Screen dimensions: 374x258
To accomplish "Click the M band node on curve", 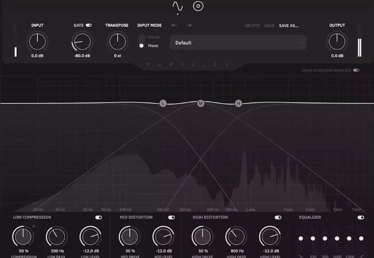I will point(201,103).
